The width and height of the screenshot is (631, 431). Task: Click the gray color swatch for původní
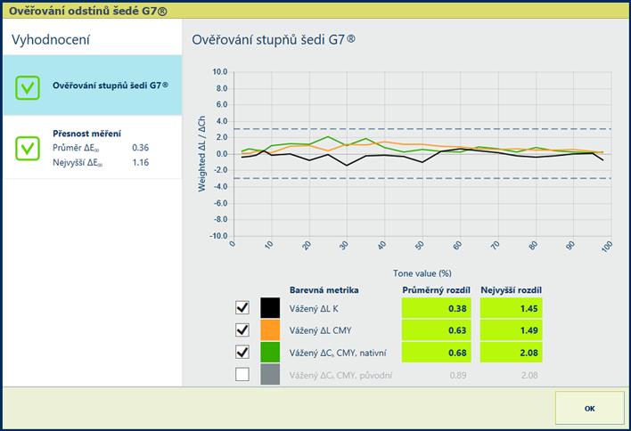click(270, 374)
